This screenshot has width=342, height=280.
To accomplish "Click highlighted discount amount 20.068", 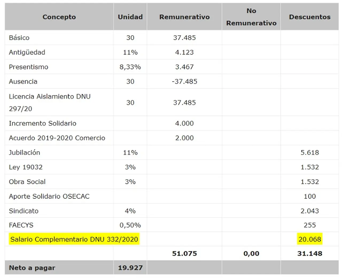I will click(x=310, y=239).
